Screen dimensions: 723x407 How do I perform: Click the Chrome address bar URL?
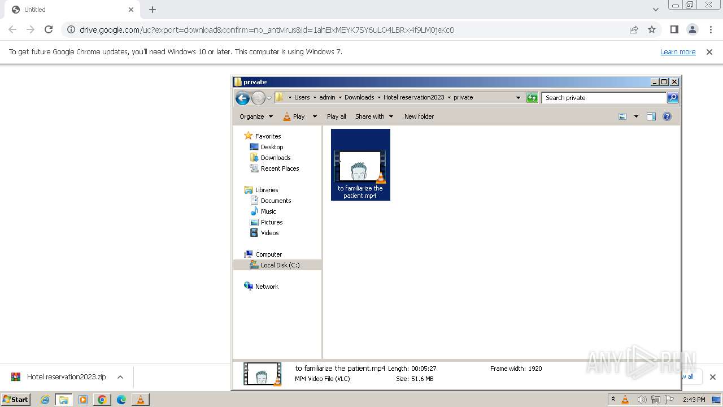pyautogui.click(x=267, y=30)
